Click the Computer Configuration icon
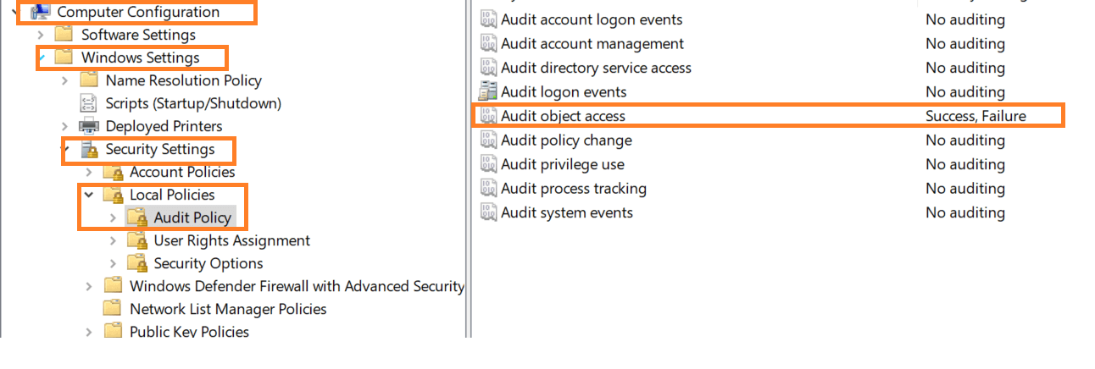The image size is (1095, 369). (x=41, y=12)
